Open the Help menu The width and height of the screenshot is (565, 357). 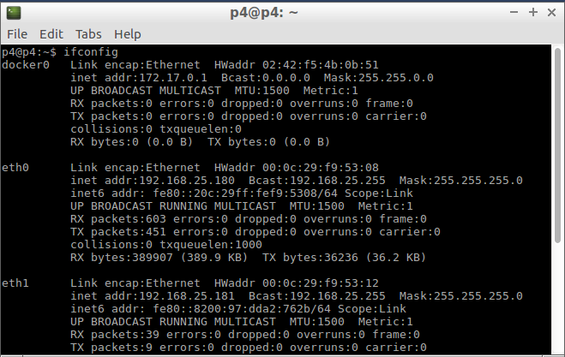click(x=128, y=34)
